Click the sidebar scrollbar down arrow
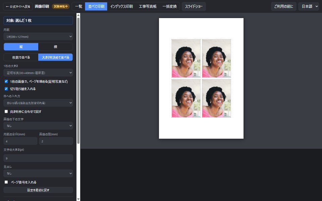This screenshot has width=322, height=201. [78, 199]
